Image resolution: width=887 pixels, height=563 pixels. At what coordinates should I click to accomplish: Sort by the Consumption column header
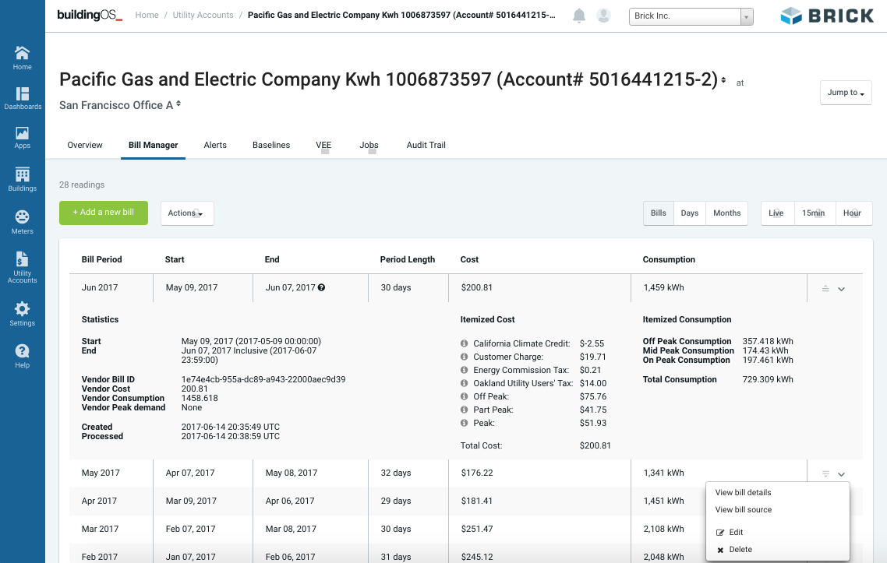[669, 259]
